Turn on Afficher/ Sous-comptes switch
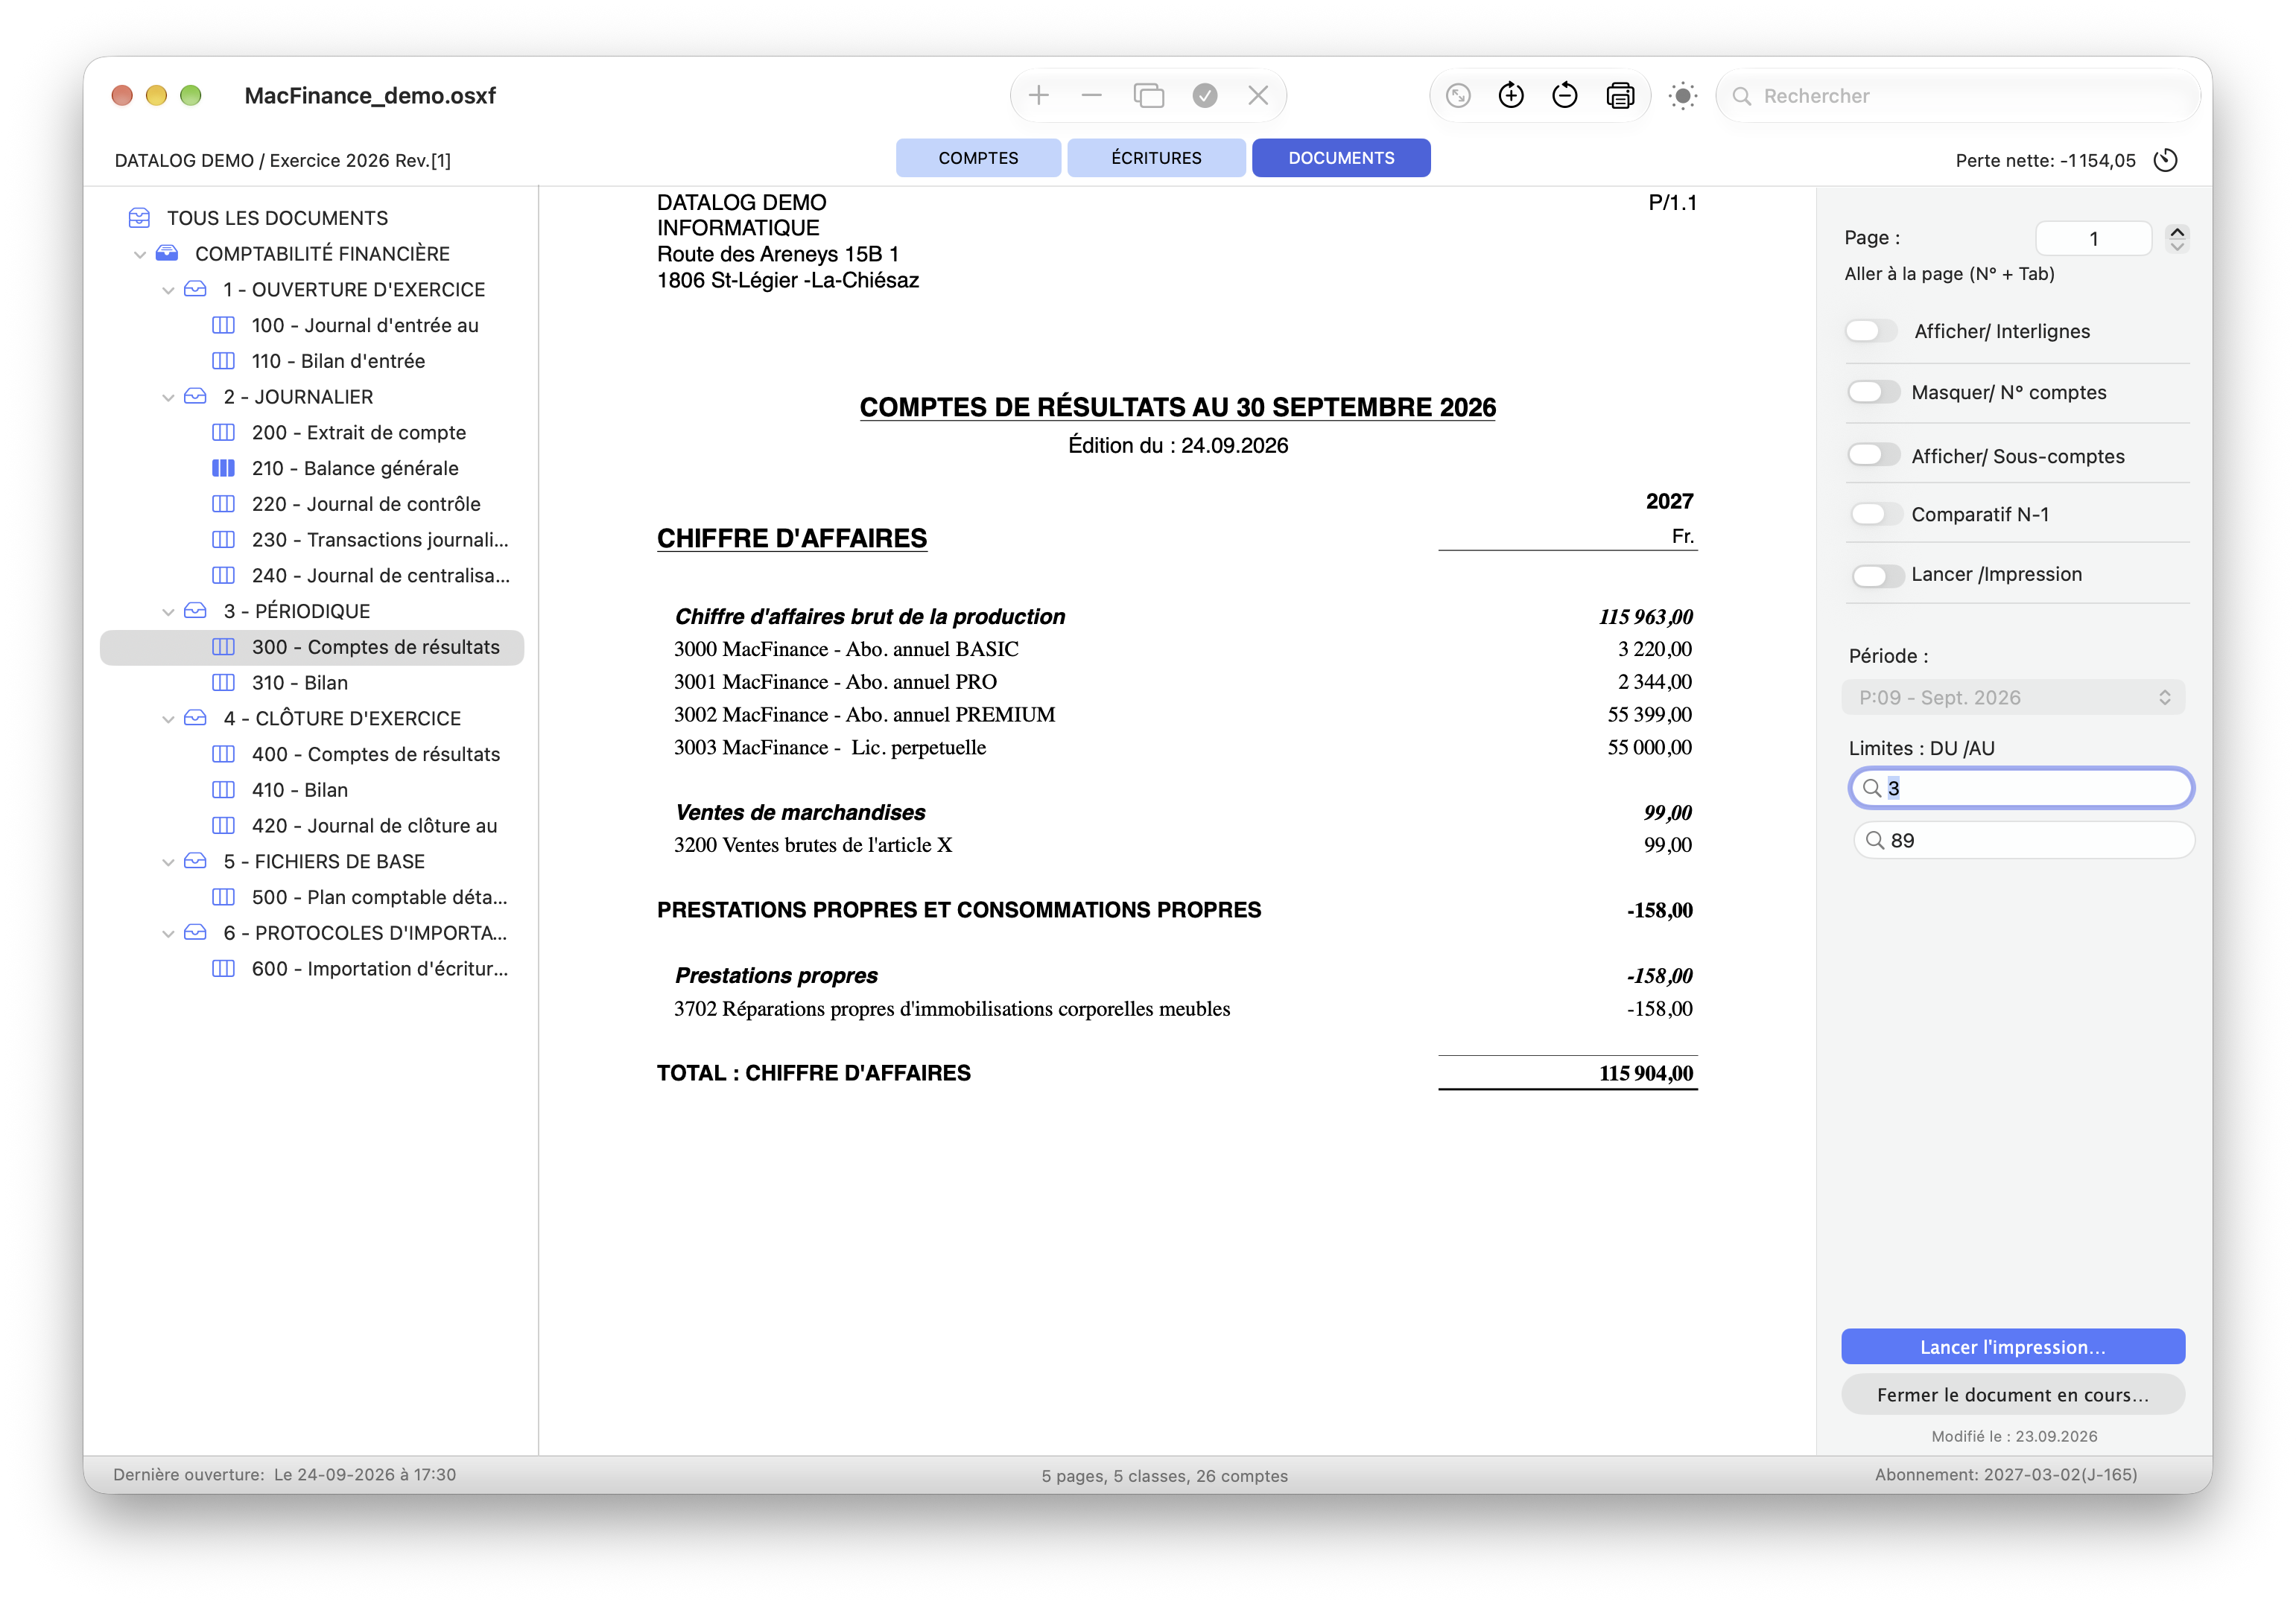 1873,456
